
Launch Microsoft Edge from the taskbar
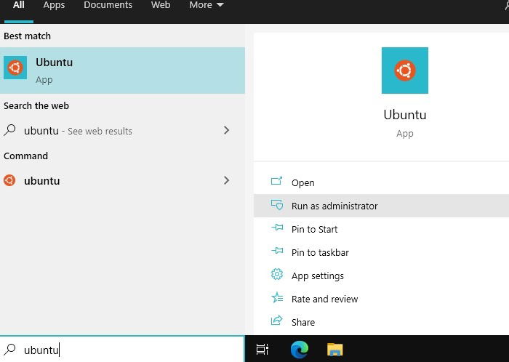[300, 350]
